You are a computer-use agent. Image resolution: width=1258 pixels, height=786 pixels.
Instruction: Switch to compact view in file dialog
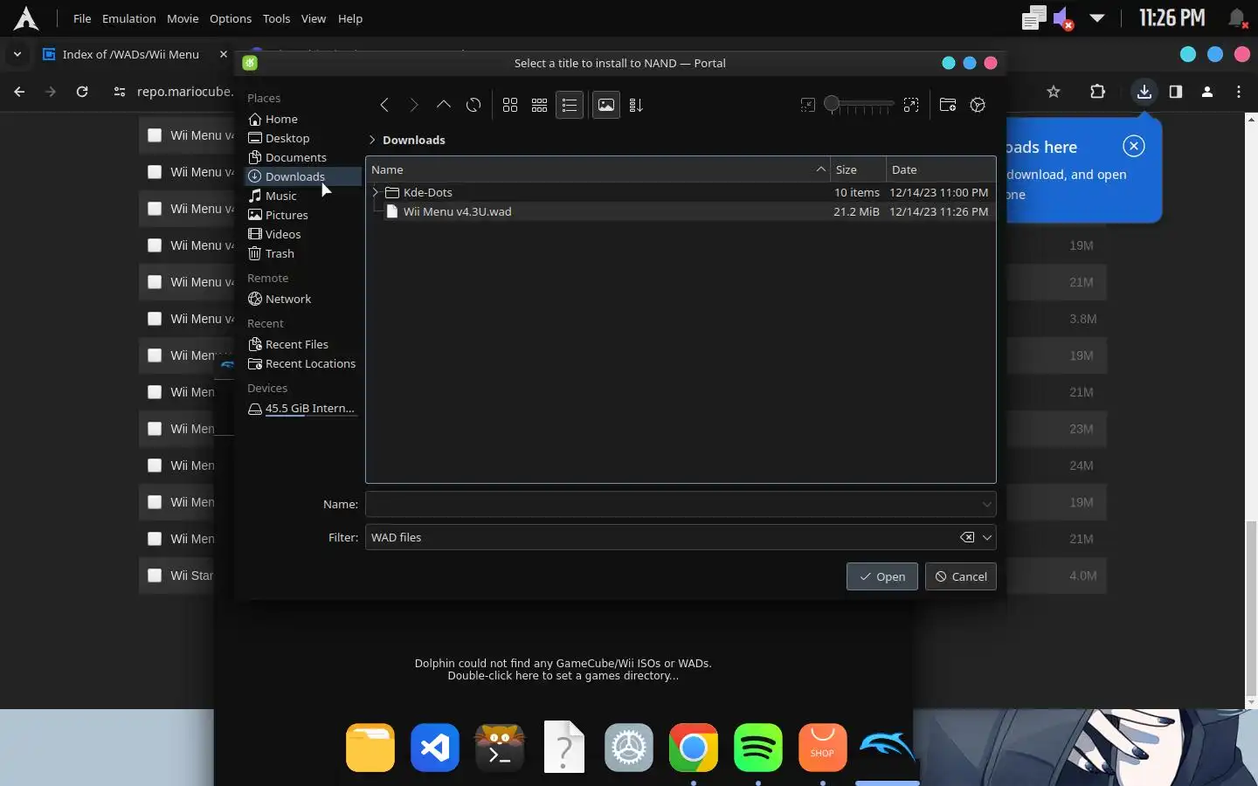540,105
